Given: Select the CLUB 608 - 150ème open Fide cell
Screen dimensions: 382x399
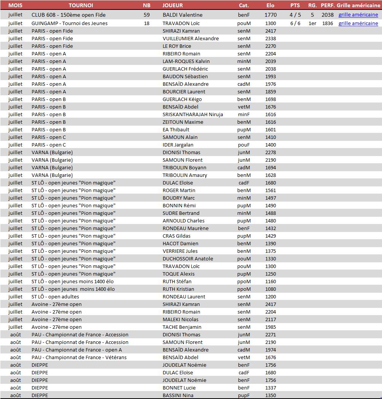Looking at the screenshot, I should [x=68, y=15].
